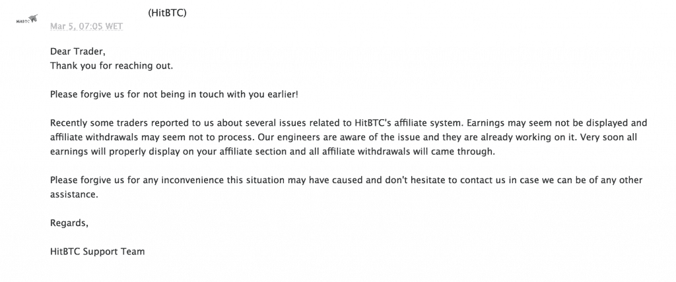This screenshot has height=282, width=676.
Task: Click the line starting with earnings will properly display
Action: click(273, 152)
